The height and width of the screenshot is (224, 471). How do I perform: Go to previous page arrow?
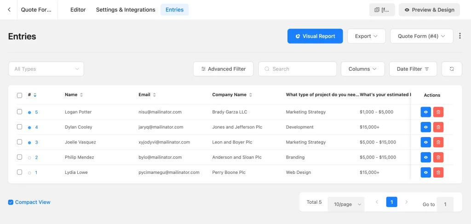[x=377, y=202]
